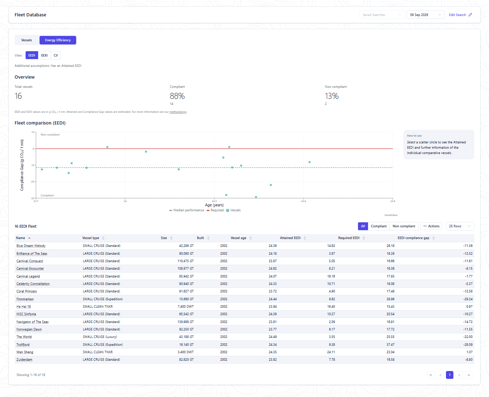489x397 pixels.
Task: Filter fleet table to Non compliant vessels
Action: pos(404,226)
